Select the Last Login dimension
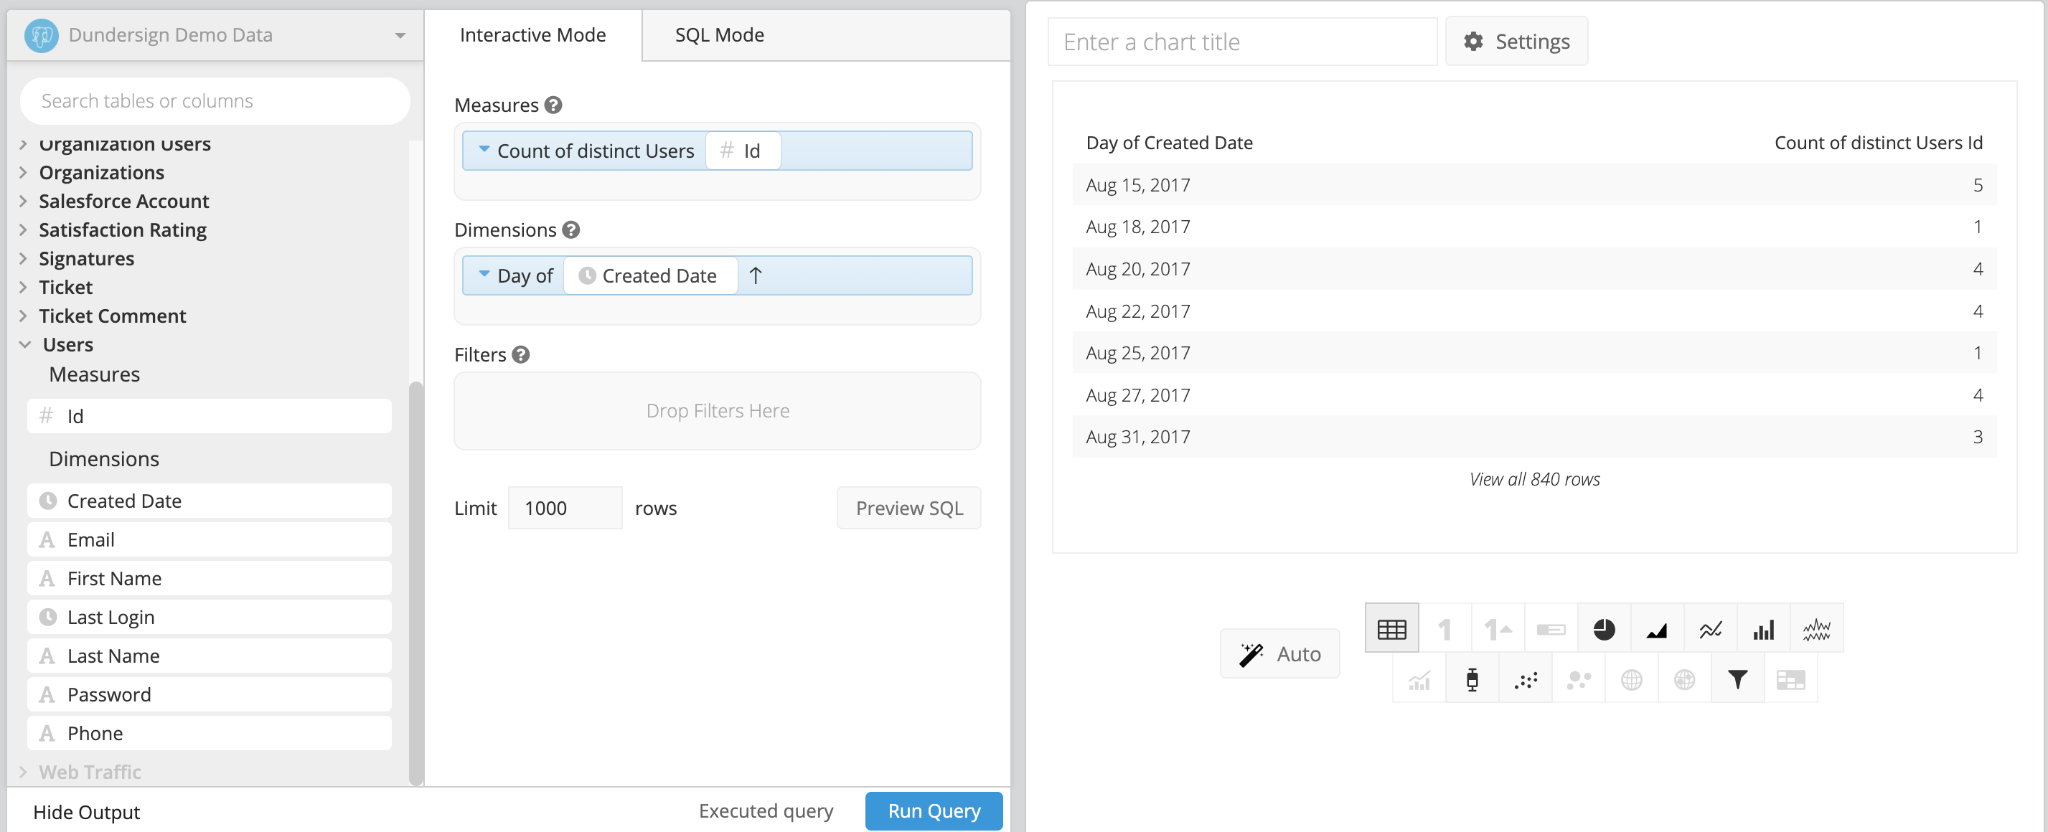 tap(209, 617)
